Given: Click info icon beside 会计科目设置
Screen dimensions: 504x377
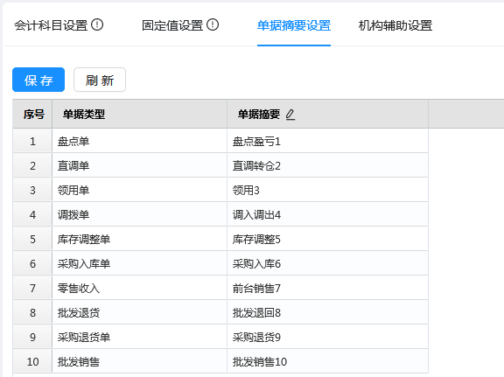Looking at the screenshot, I should [x=97, y=24].
